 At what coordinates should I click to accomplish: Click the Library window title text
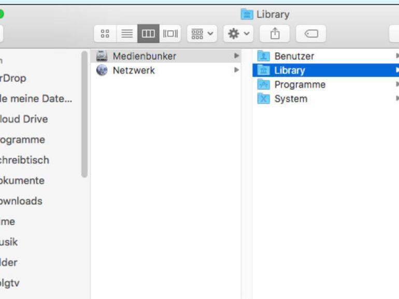pyautogui.click(x=273, y=14)
